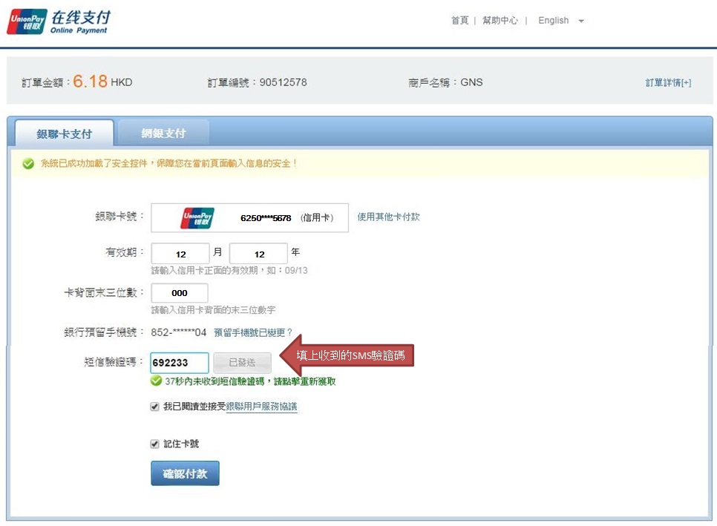Open the English language dropdown arrow
Viewport: 717px width, 526px height.
tap(581, 21)
